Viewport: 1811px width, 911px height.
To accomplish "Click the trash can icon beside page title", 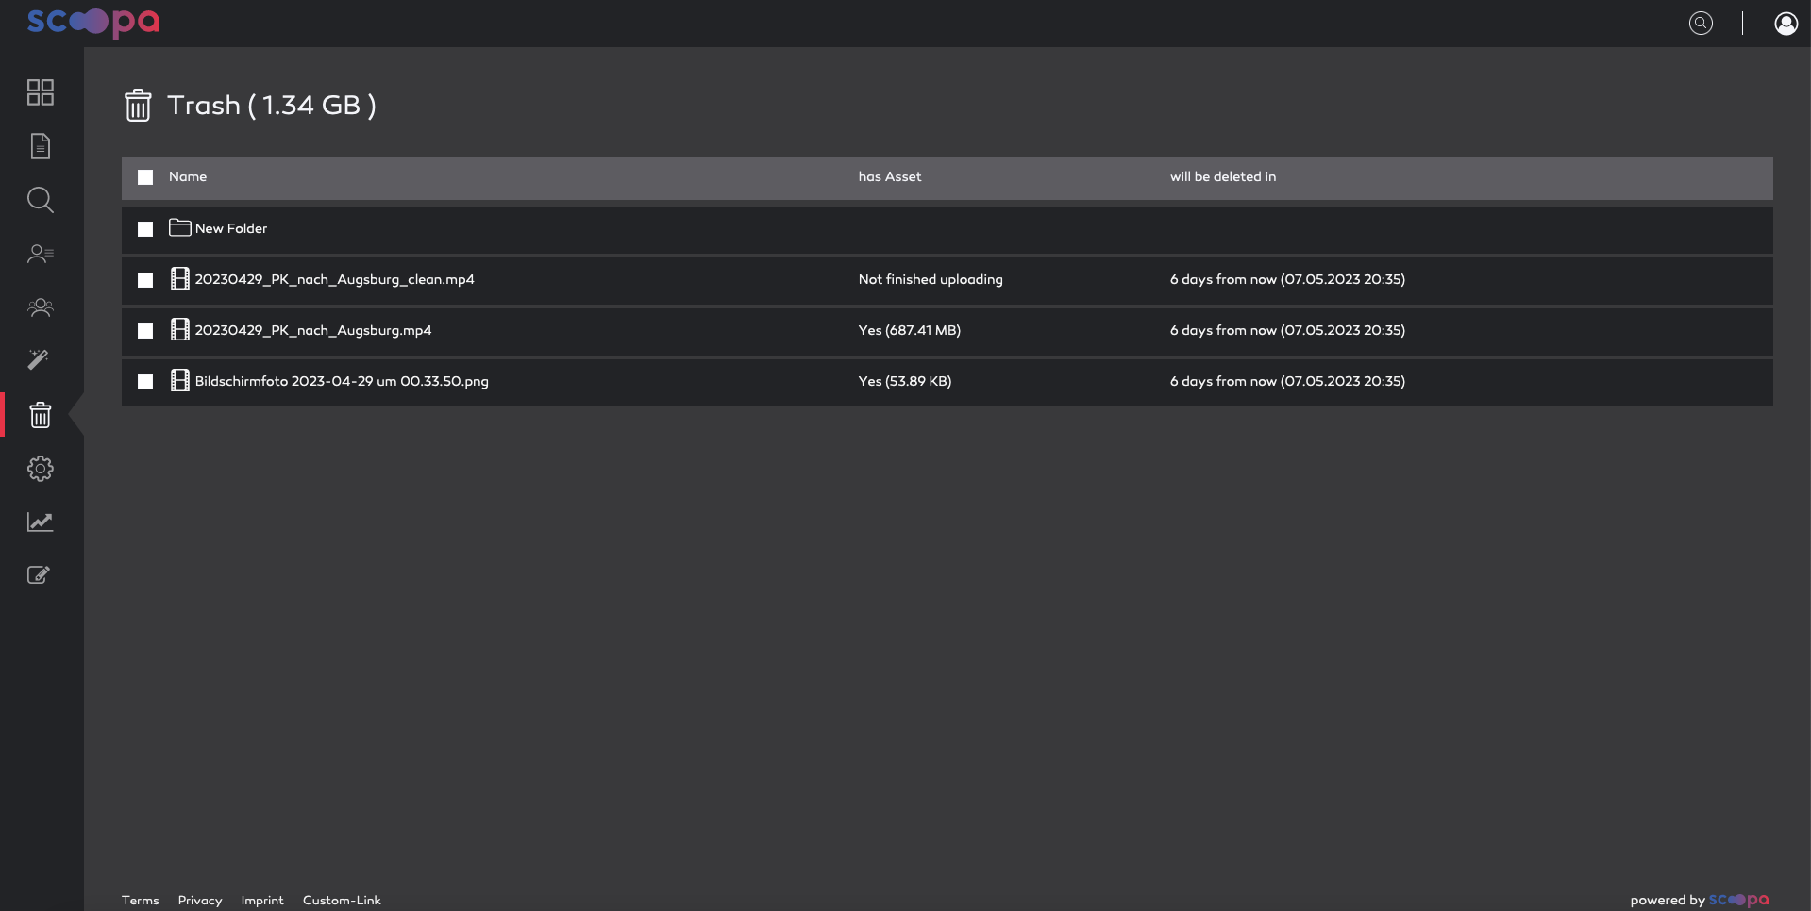I will click(138, 105).
